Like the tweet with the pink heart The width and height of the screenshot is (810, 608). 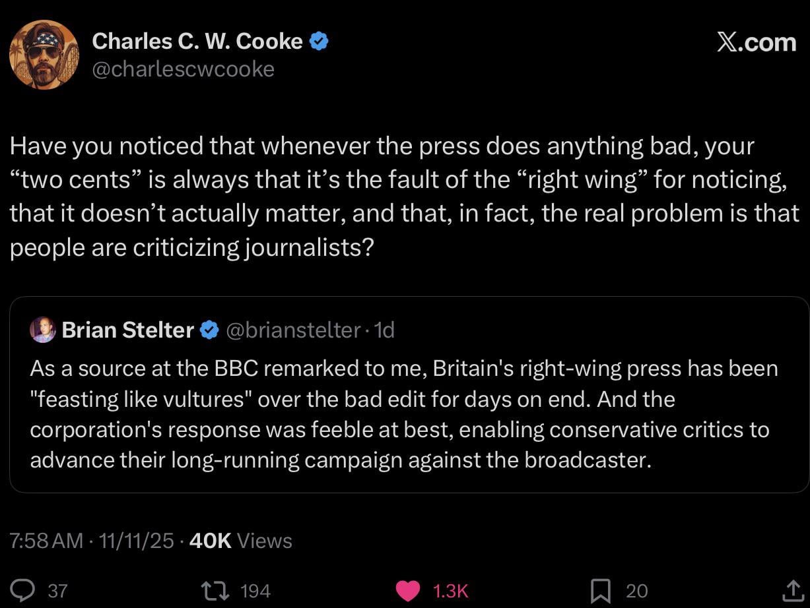click(x=409, y=590)
